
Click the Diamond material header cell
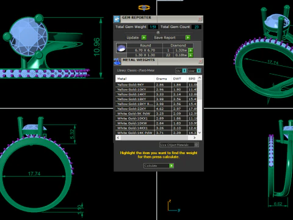coord(178,45)
